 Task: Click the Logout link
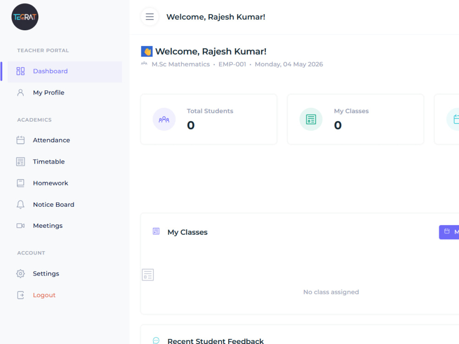pos(65,295)
